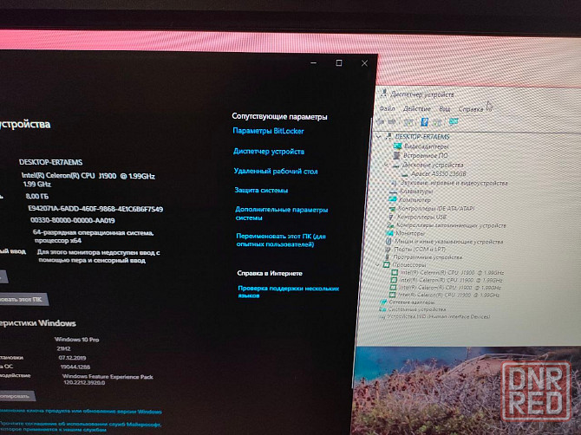Click the Процессоры chip icon
This screenshot has height=435, width=581.
pyautogui.click(x=387, y=264)
